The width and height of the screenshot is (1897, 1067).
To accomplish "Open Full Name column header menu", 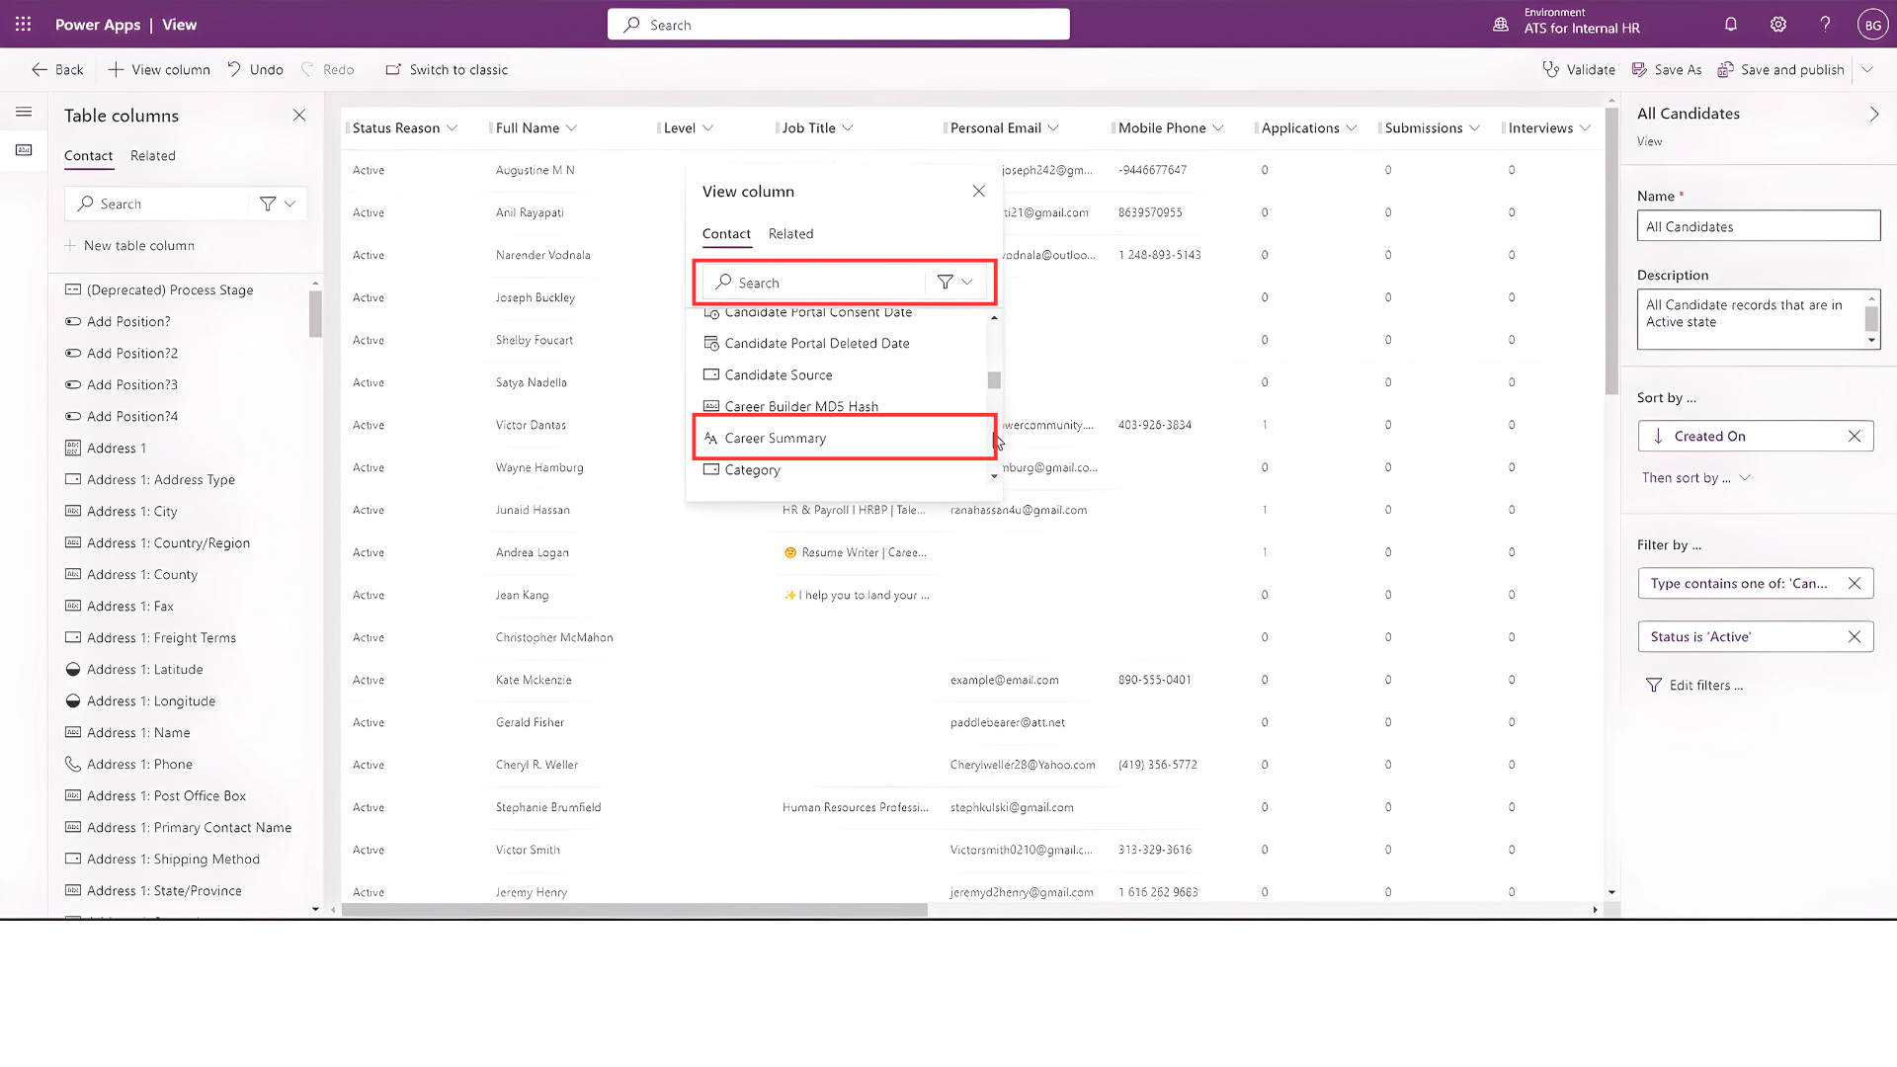I will 571,128.
